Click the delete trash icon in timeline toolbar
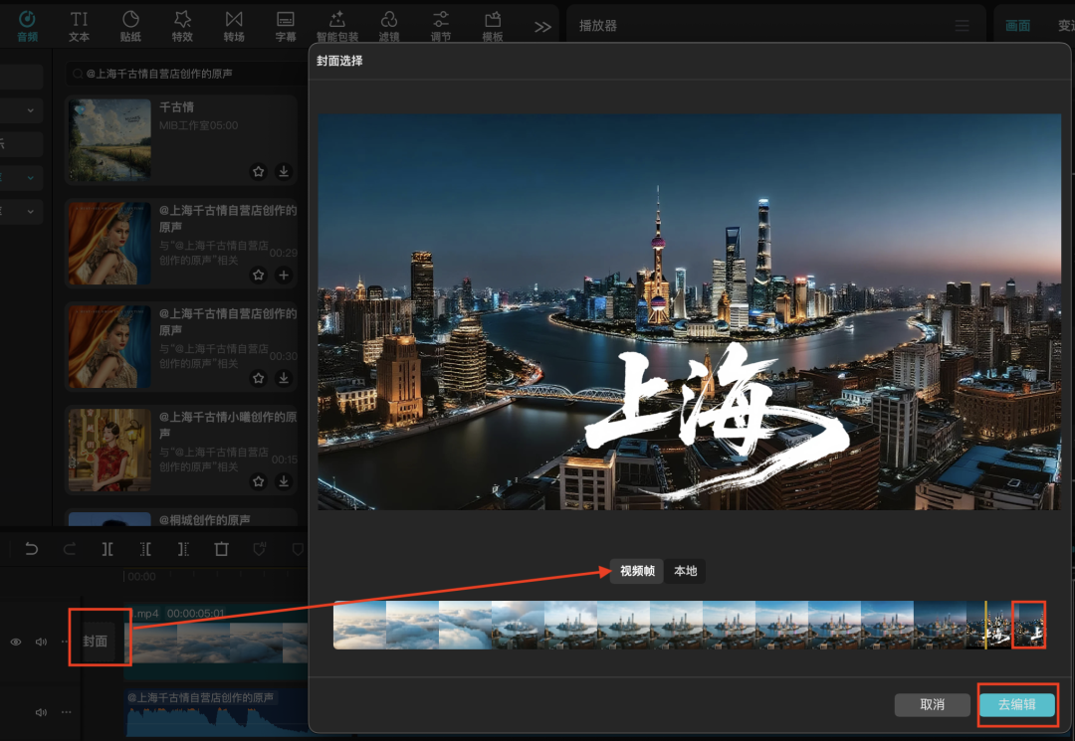This screenshot has height=741, width=1075. (x=222, y=549)
